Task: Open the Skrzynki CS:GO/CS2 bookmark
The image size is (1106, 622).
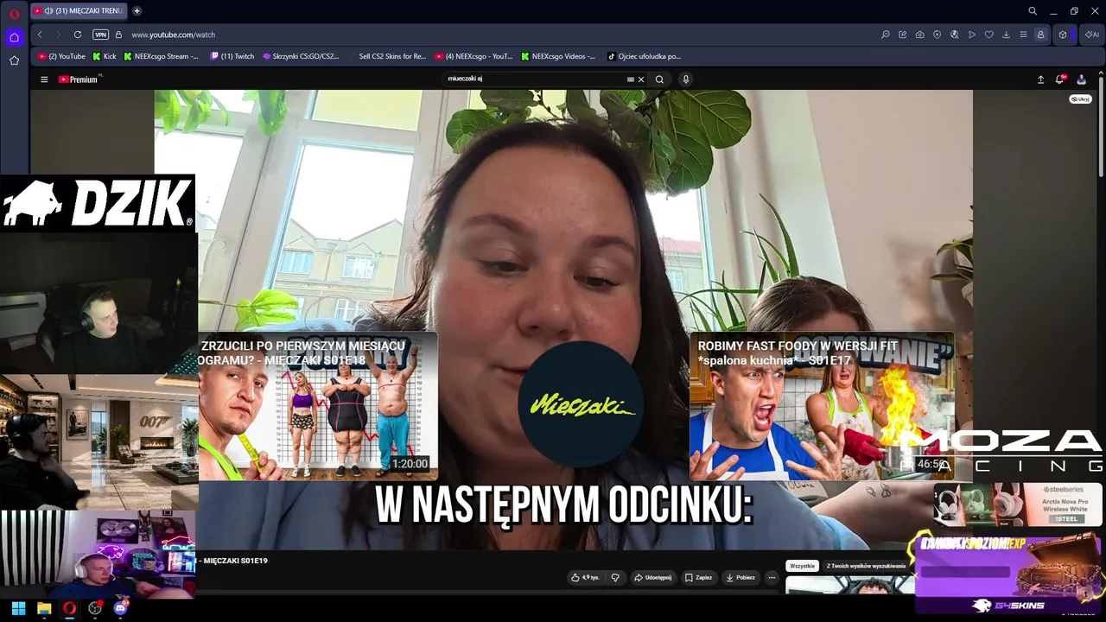Action: [301, 56]
